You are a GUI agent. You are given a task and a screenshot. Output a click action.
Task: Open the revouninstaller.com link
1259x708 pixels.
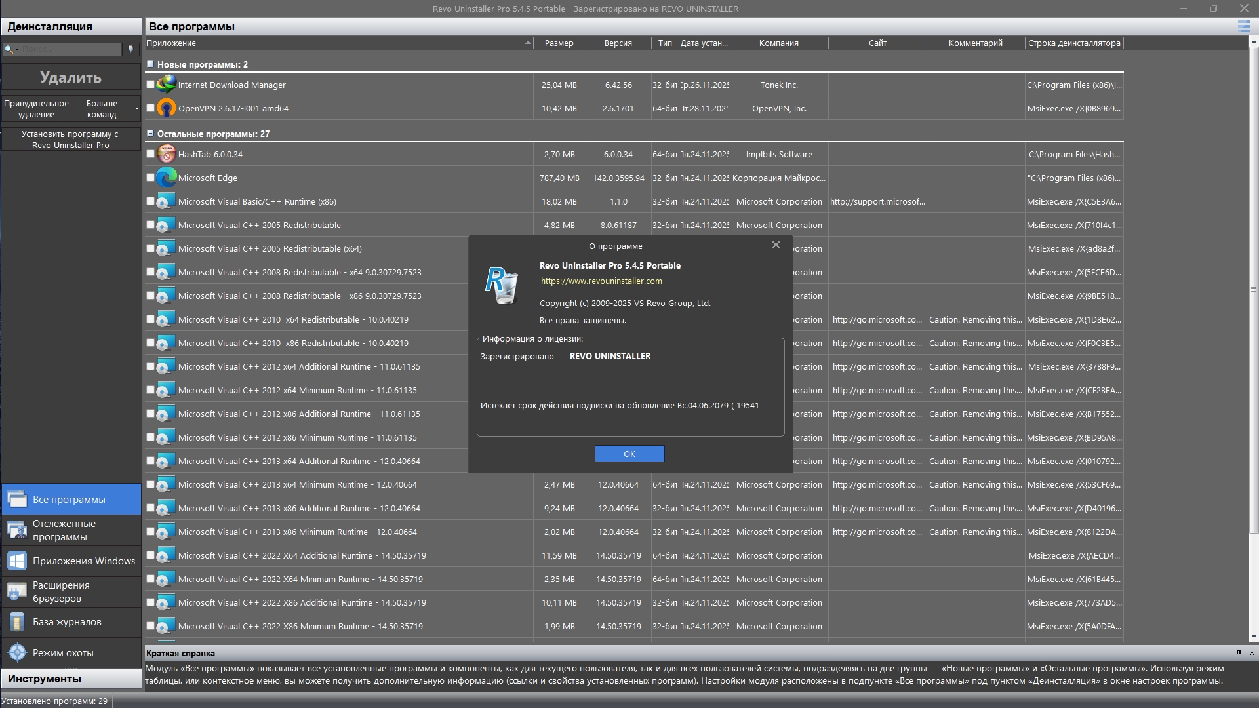601,281
